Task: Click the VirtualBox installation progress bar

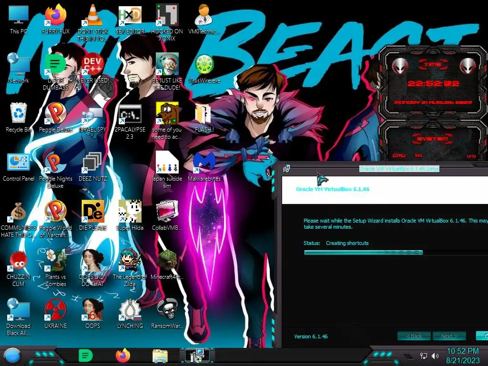Action: [396, 253]
